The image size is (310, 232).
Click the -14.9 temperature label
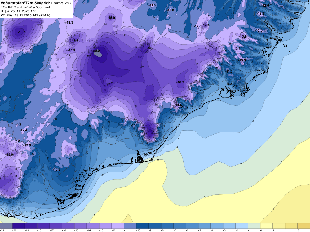click(72, 51)
